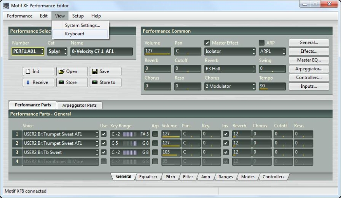Click the Arpeggiator... button
Screen dimensions: 341x198
pos(309,69)
